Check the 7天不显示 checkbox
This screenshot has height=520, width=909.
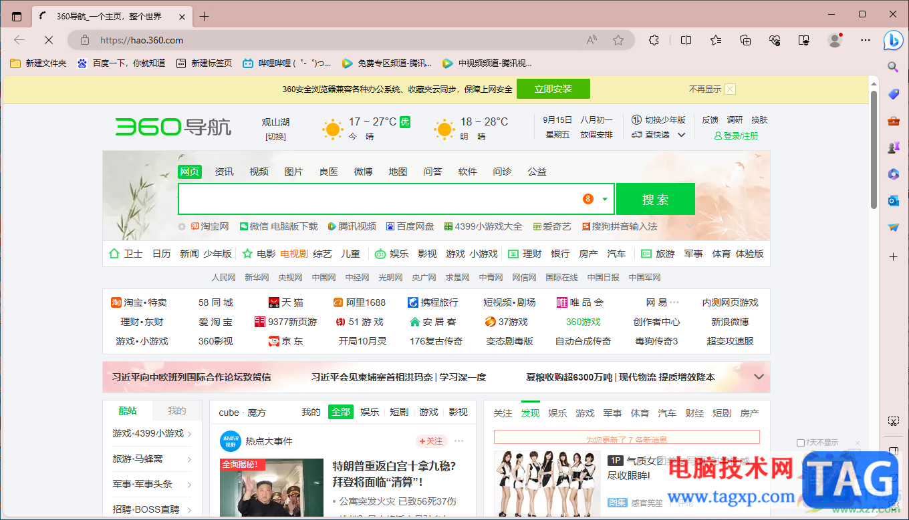(801, 443)
